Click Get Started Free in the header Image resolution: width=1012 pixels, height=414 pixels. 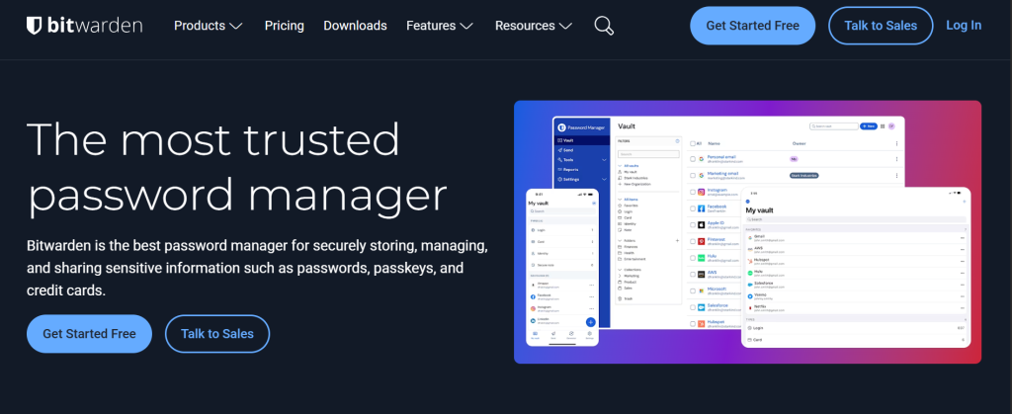pos(752,26)
